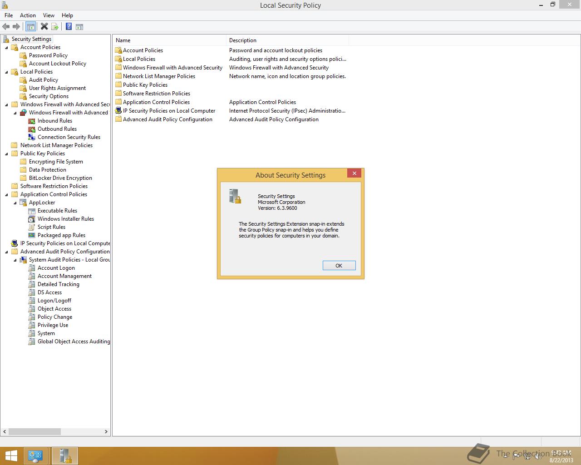Click the Executable Rules icon
The width and height of the screenshot is (581, 465).
[x=32, y=211]
